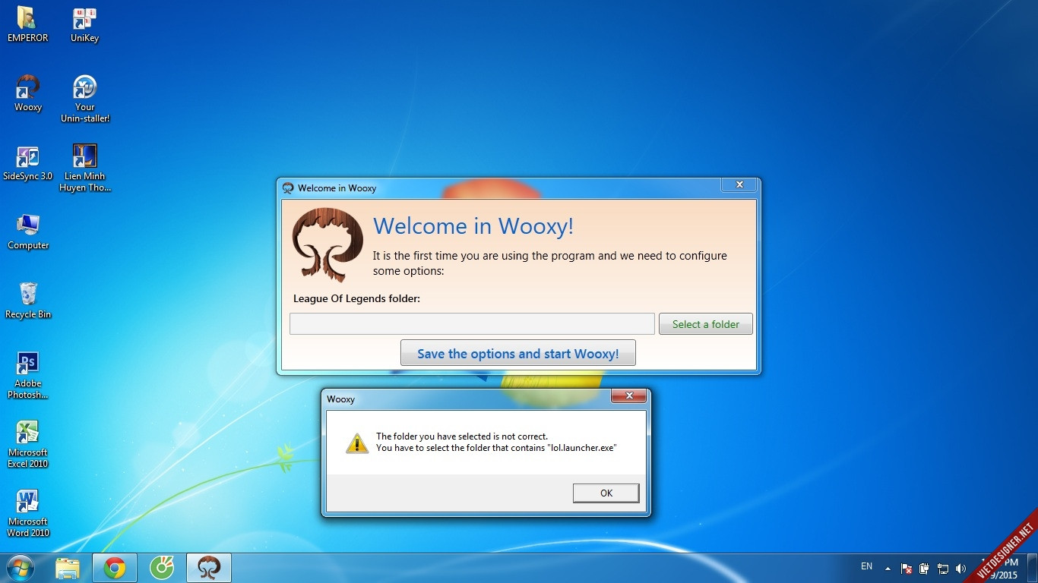The width and height of the screenshot is (1038, 583).
Task: Close the Welcome in Wooxy window
Action: [x=739, y=185]
